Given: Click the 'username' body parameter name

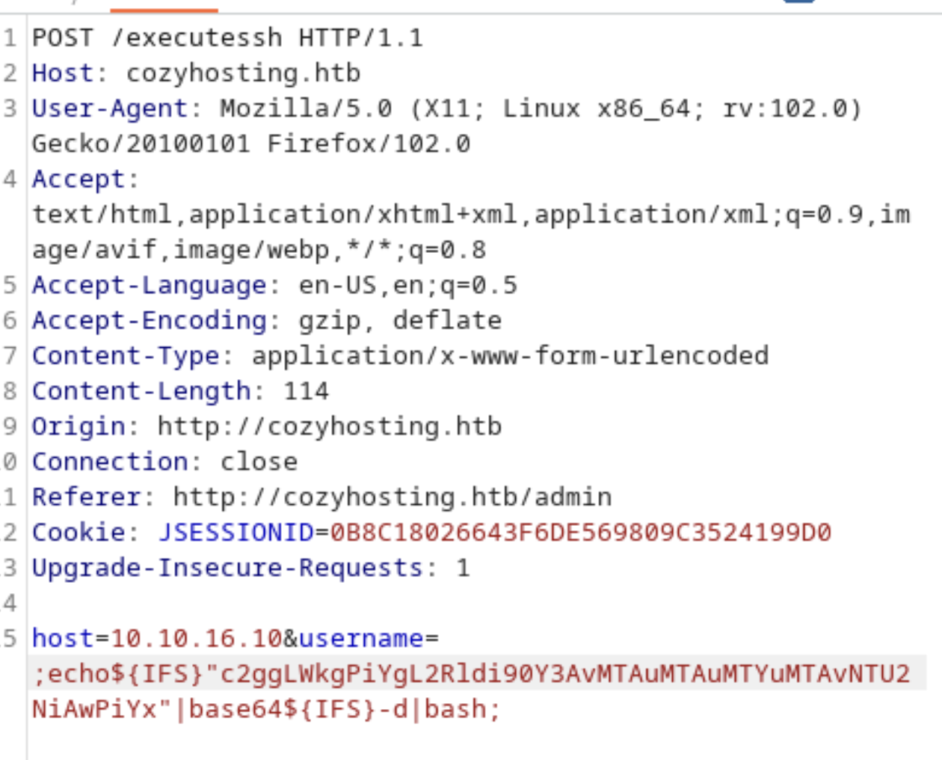Looking at the screenshot, I should (361, 638).
